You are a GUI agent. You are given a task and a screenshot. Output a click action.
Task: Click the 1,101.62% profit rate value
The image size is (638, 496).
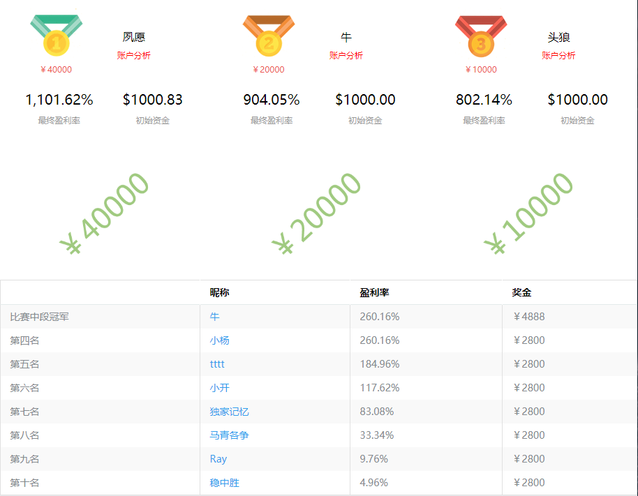59,100
